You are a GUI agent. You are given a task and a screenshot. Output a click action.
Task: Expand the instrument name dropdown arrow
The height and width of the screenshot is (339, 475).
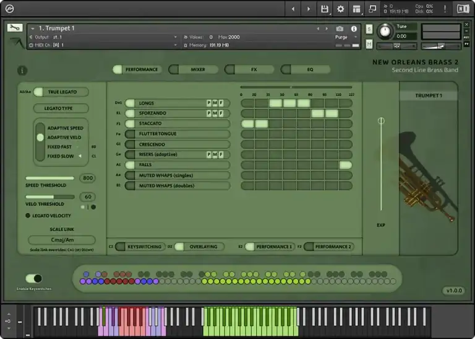32,29
